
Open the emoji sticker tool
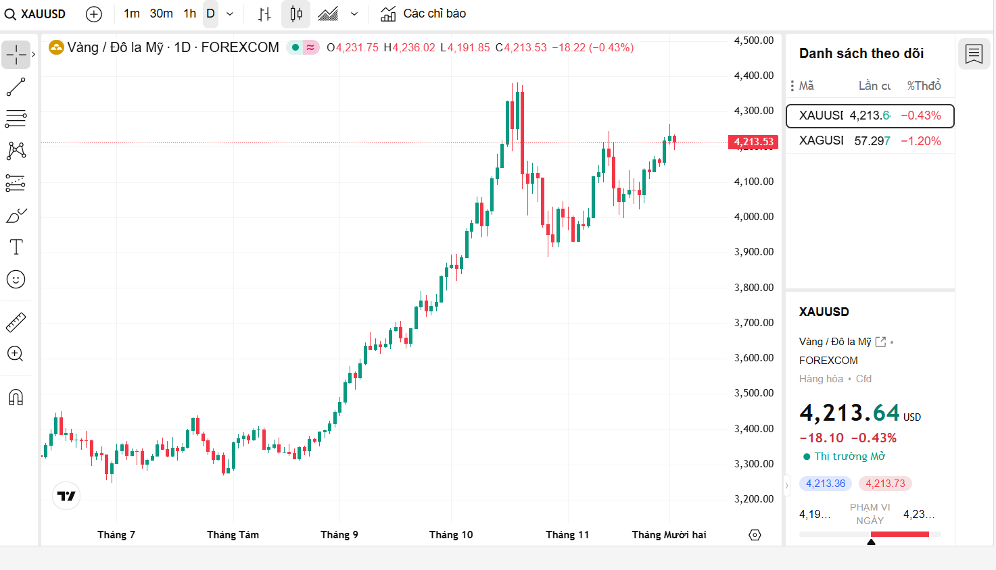16,280
